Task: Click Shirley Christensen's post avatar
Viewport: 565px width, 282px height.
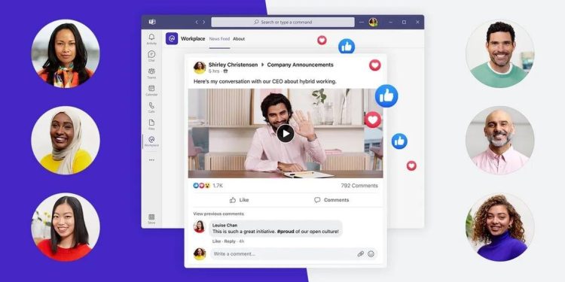Action: [x=200, y=68]
